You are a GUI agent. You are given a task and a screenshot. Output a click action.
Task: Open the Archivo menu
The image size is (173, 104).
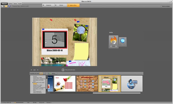click(10, 3)
